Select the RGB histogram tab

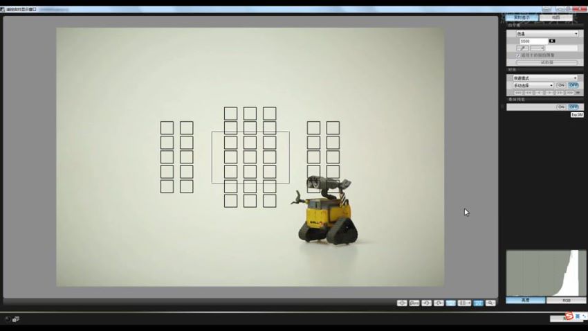click(x=566, y=301)
